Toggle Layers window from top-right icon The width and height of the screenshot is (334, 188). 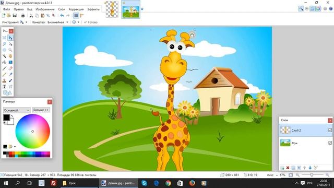pyautogui.click(x=312, y=9)
